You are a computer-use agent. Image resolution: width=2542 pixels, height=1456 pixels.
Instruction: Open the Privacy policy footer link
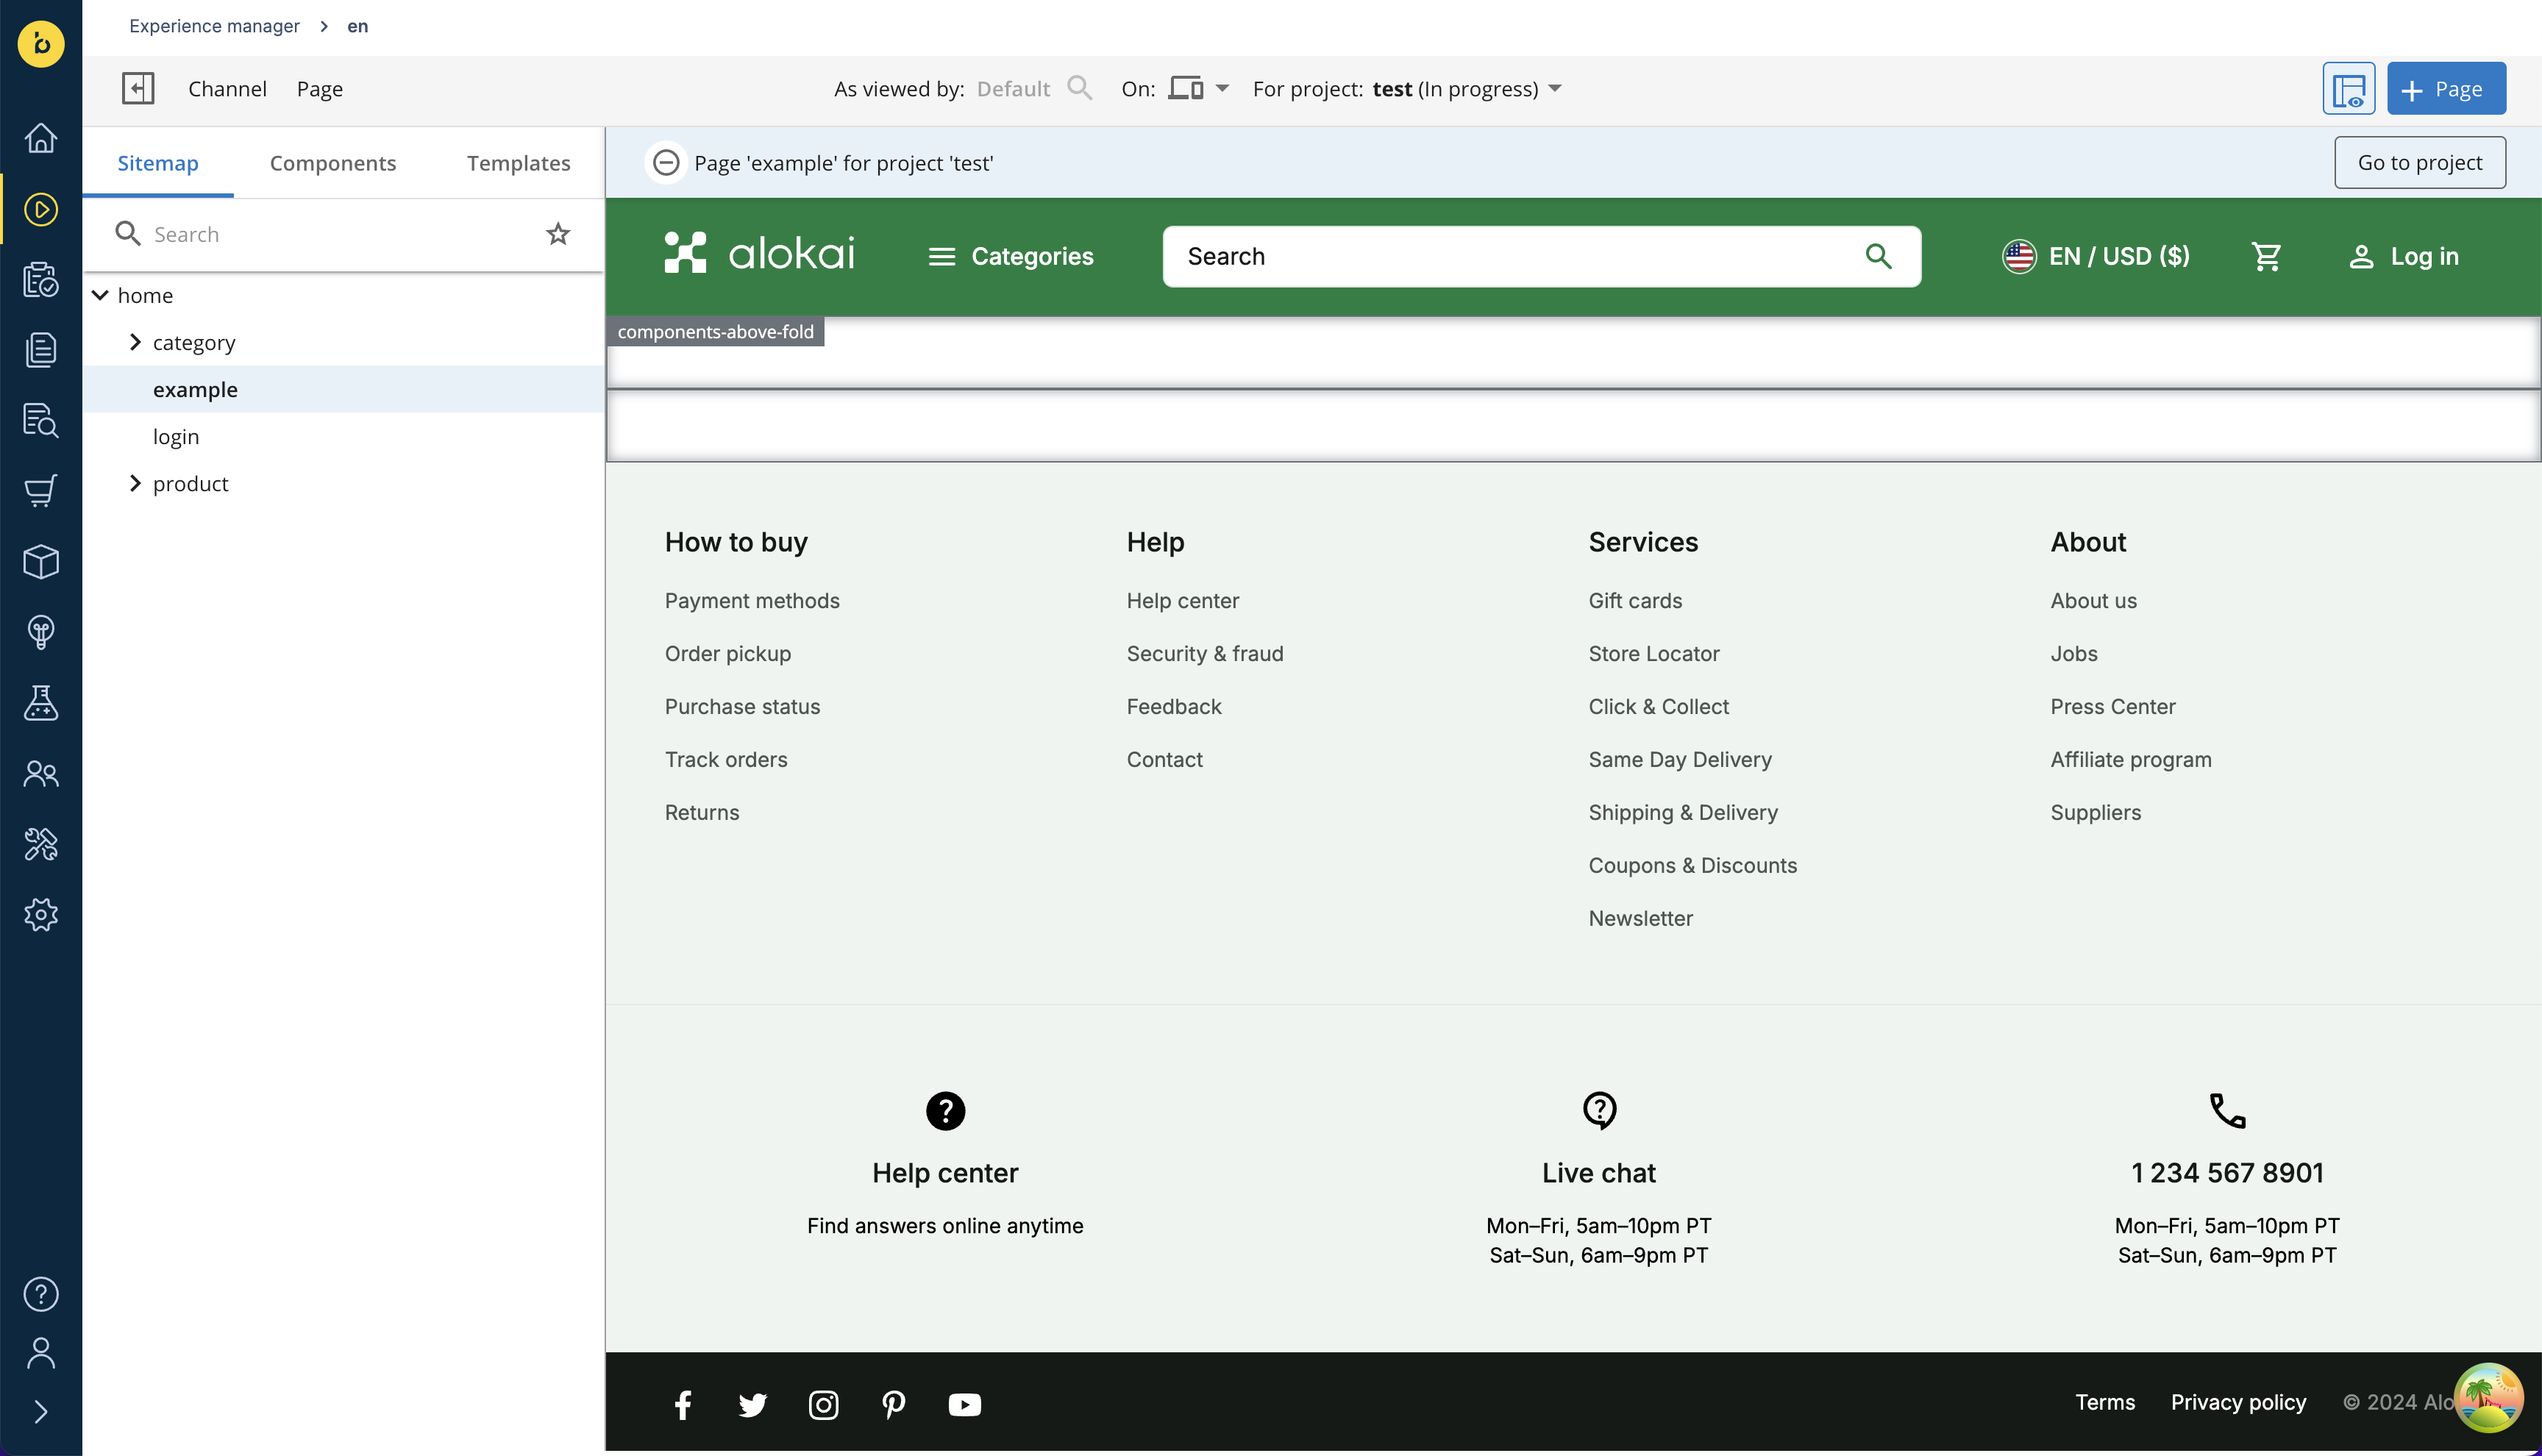click(2238, 1402)
